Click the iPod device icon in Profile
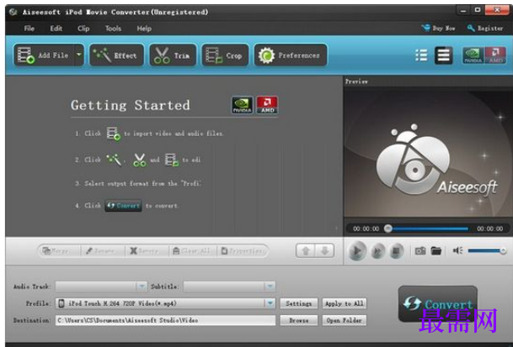Image resolution: width=513 pixels, height=347 pixels. 61,303
